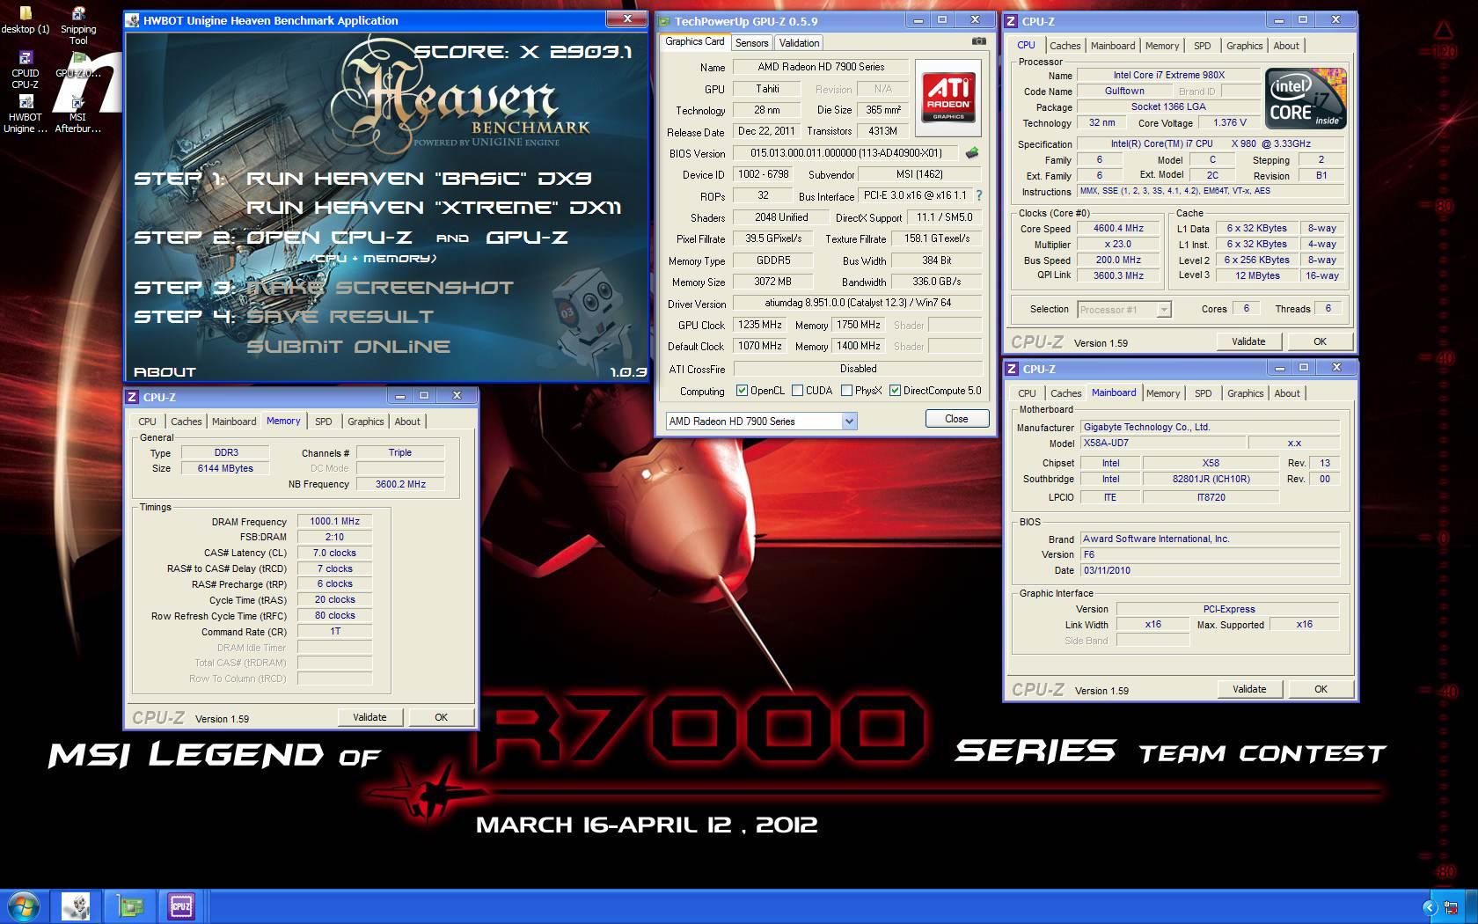This screenshot has width=1478, height=924.
Task: Open Graphics tab in Memory CPU-Z window
Action: [365, 422]
